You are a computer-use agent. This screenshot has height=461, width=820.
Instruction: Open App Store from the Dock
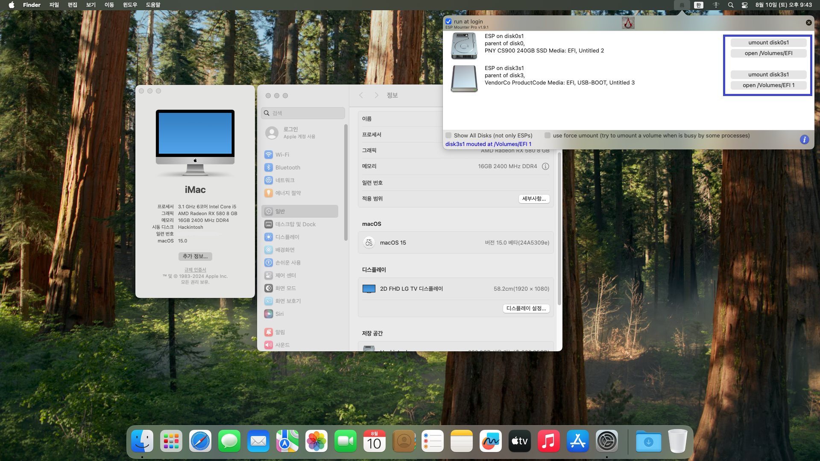[x=578, y=441]
